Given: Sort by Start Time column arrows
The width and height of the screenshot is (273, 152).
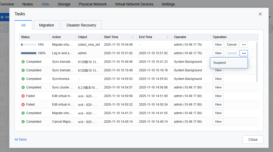Looking at the screenshot, I should (132, 37).
